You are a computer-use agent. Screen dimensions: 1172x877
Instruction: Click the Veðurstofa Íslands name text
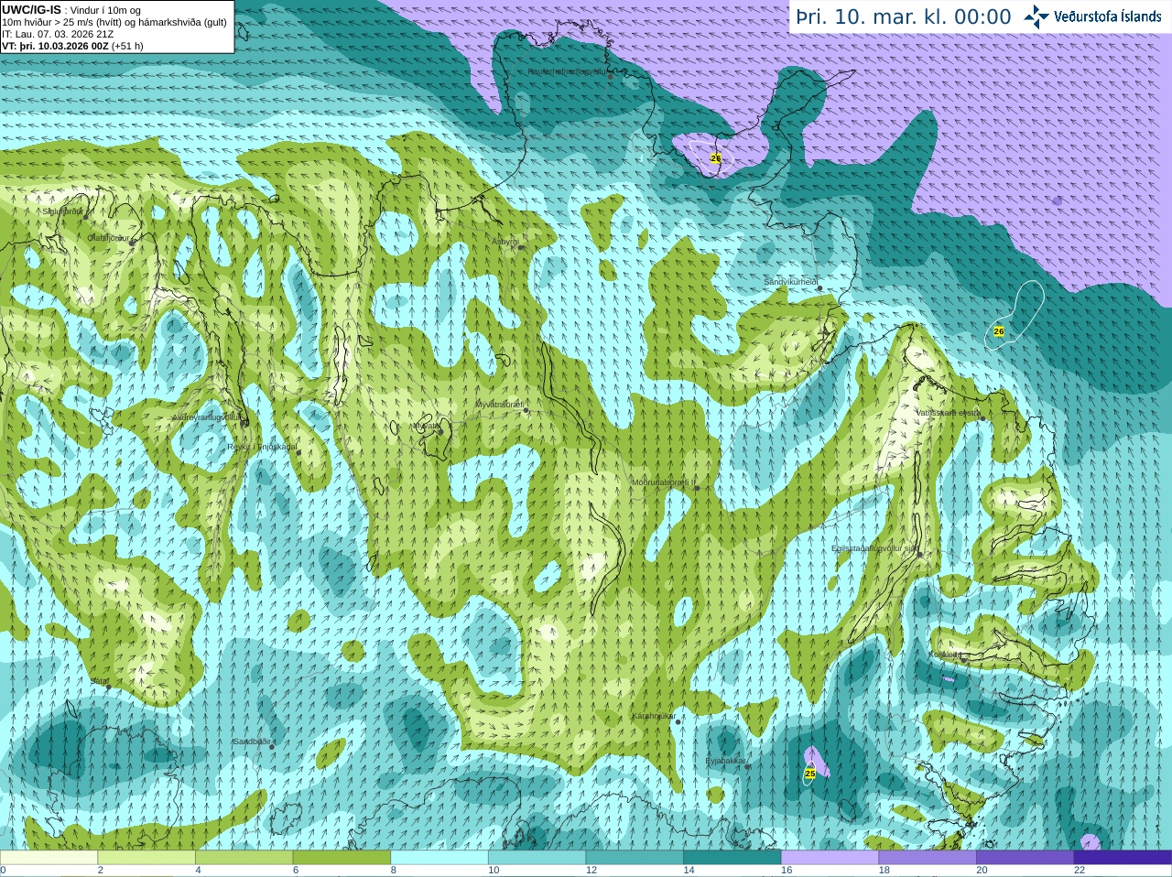1108,16
